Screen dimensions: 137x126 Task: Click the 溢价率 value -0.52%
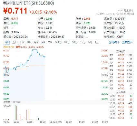53,32
